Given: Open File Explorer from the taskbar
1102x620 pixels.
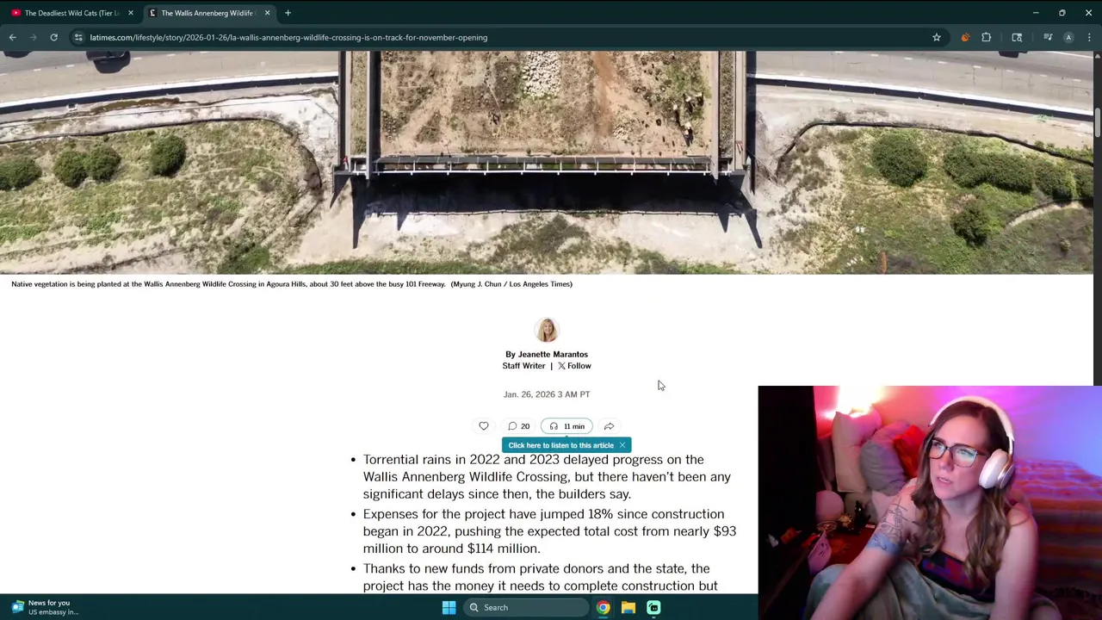Looking at the screenshot, I should (x=628, y=607).
